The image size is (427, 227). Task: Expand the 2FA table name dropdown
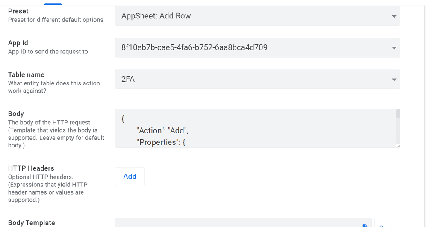pyautogui.click(x=257, y=79)
